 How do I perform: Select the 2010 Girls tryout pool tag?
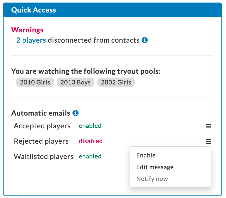(x=35, y=82)
